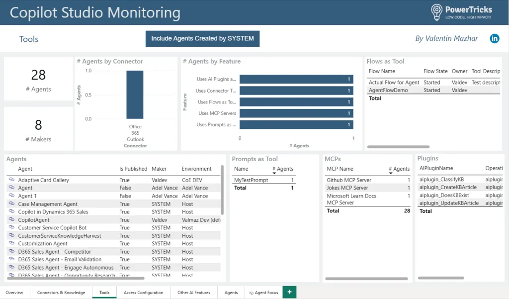Image resolution: width=509 pixels, height=299 pixels.
Task: Open link icon for Case Management Agent
Action: pyautogui.click(x=12, y=204)
